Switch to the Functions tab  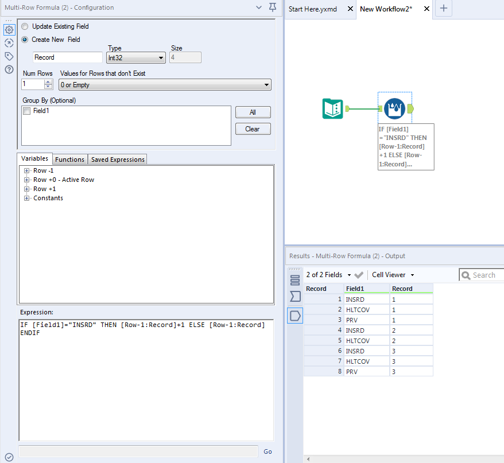click(69, 159)
